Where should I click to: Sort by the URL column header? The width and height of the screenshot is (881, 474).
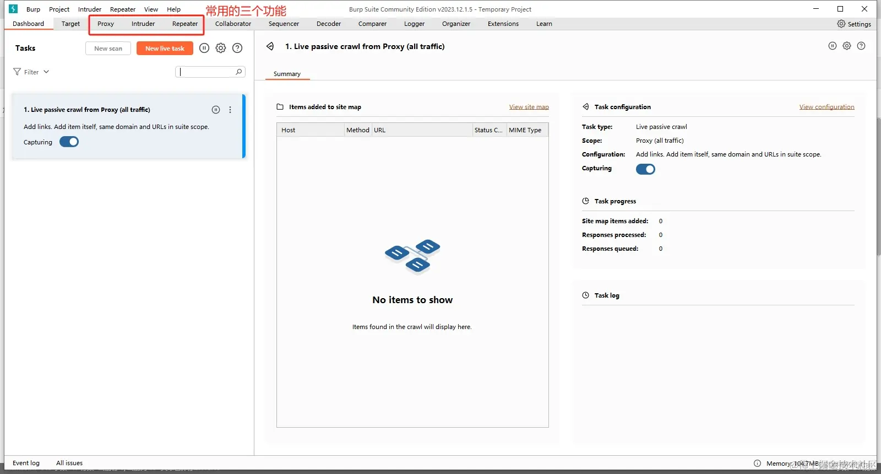pyautogui.click(x=422, y=130)
